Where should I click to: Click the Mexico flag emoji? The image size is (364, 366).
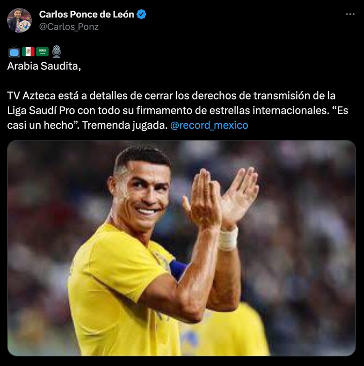tap(28, 51)
